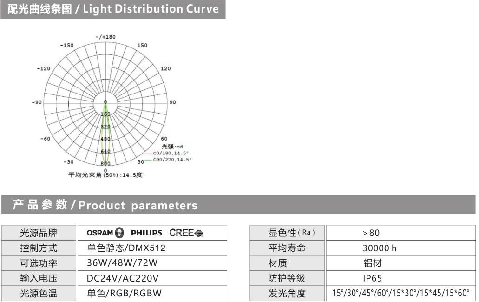Select the 36W/48W/72W power options cell

click(x=122, y=263)
